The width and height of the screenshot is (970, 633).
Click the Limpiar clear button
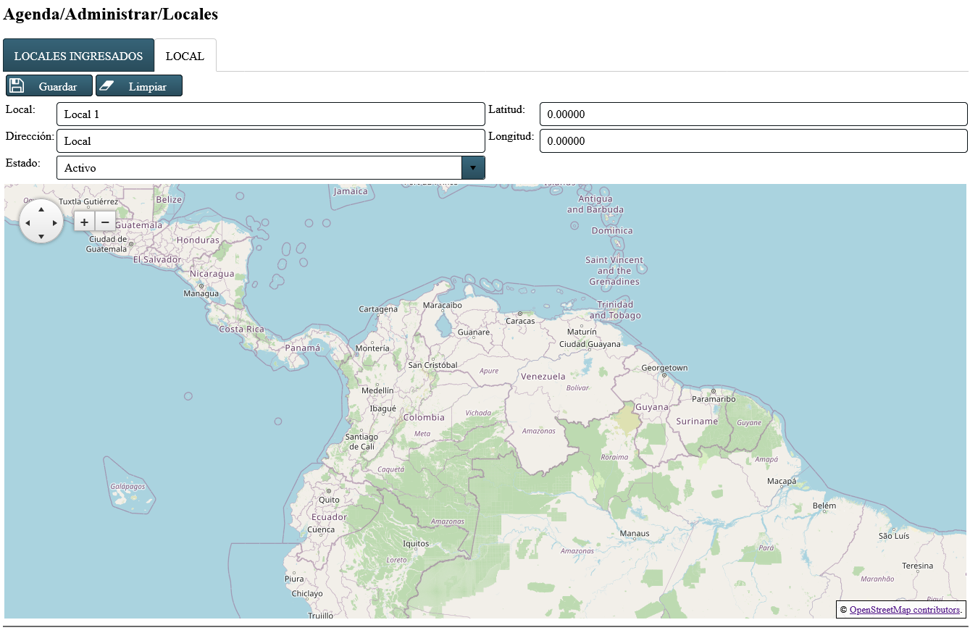coord(139,85)
